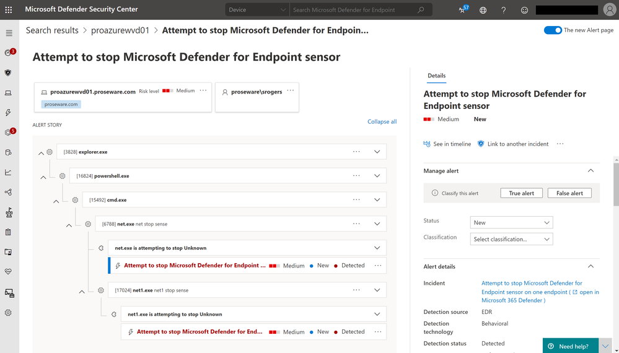Screen dimensions: 619x353
Task: Collapse the Need help chevron
Action: (605, 346)
